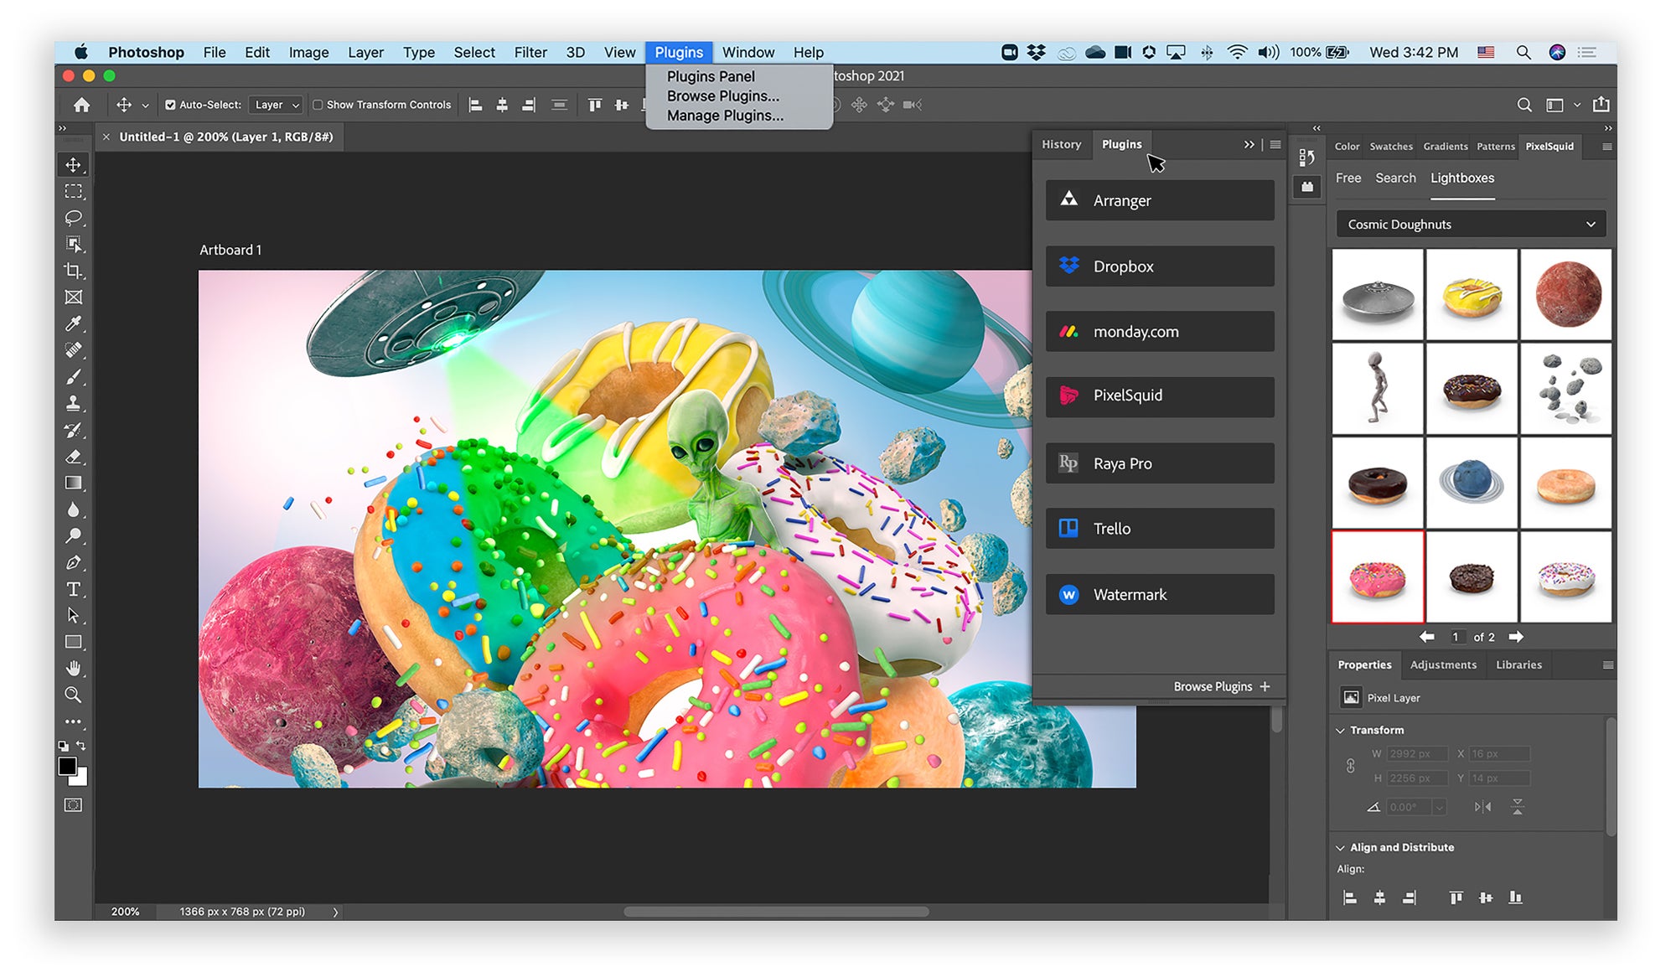The height and width of the screenshot is (972, 1676).
Task: Pick the Horizontal Type tool
Action: (74, 589)
